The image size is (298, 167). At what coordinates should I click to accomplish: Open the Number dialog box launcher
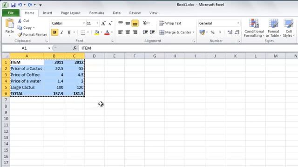(x=239, y=41)
